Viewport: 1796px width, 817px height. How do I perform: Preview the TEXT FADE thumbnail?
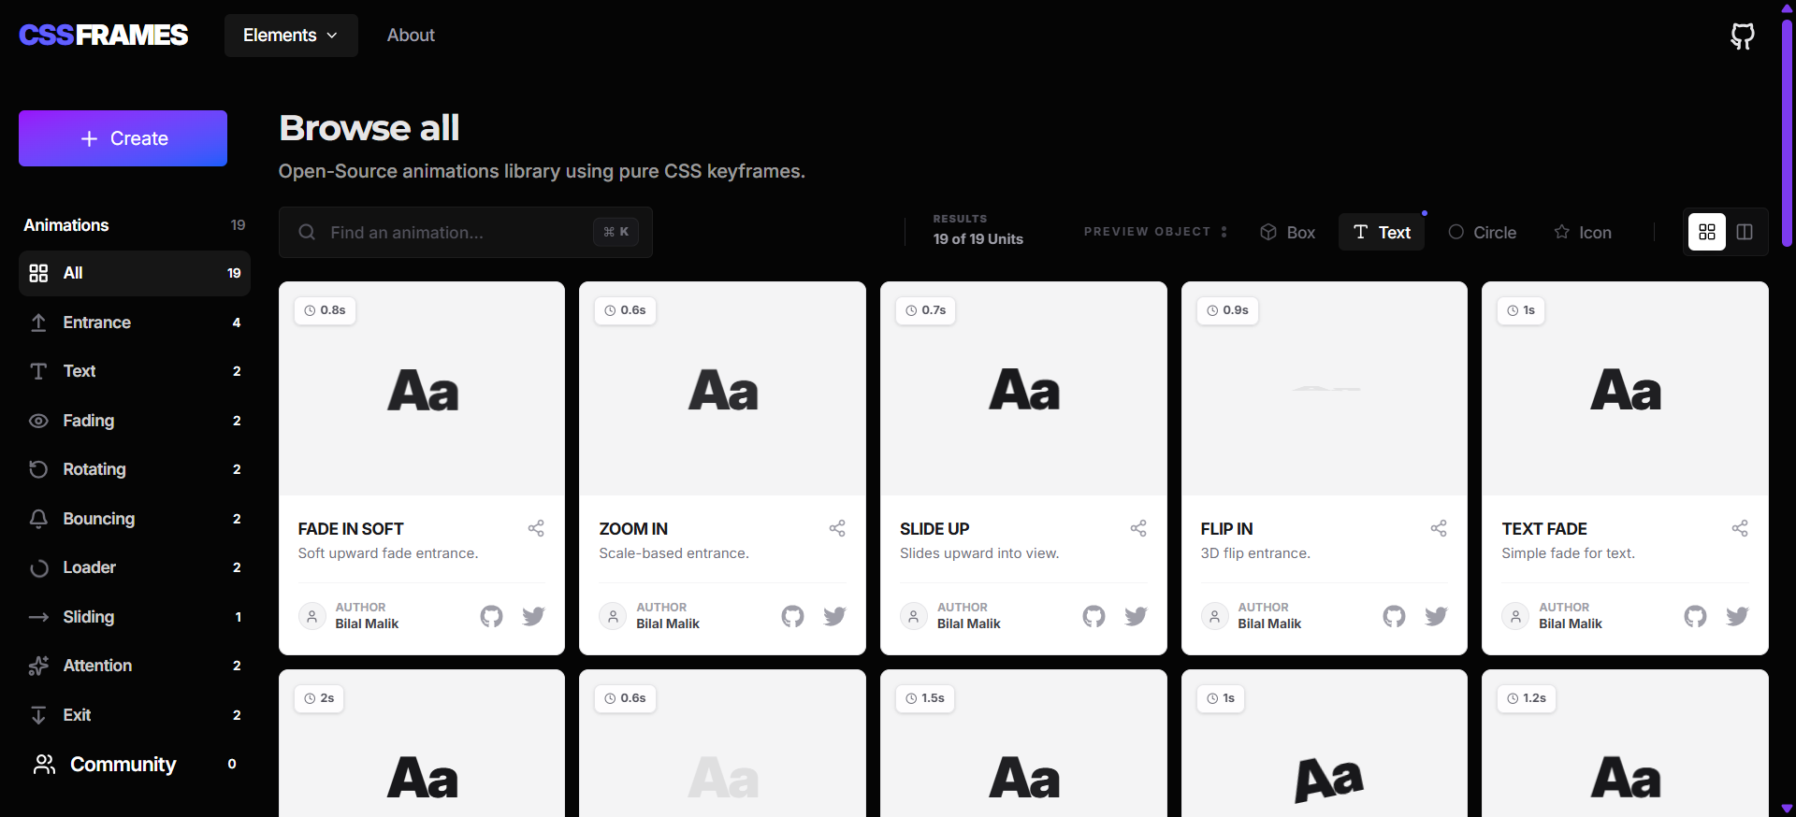click(x=1625, y=389)
